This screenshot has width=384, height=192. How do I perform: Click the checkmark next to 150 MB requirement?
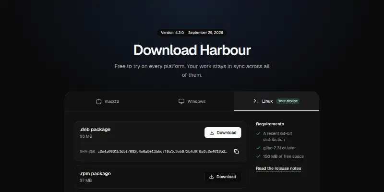pyautogui.click(x=258, y=156)
